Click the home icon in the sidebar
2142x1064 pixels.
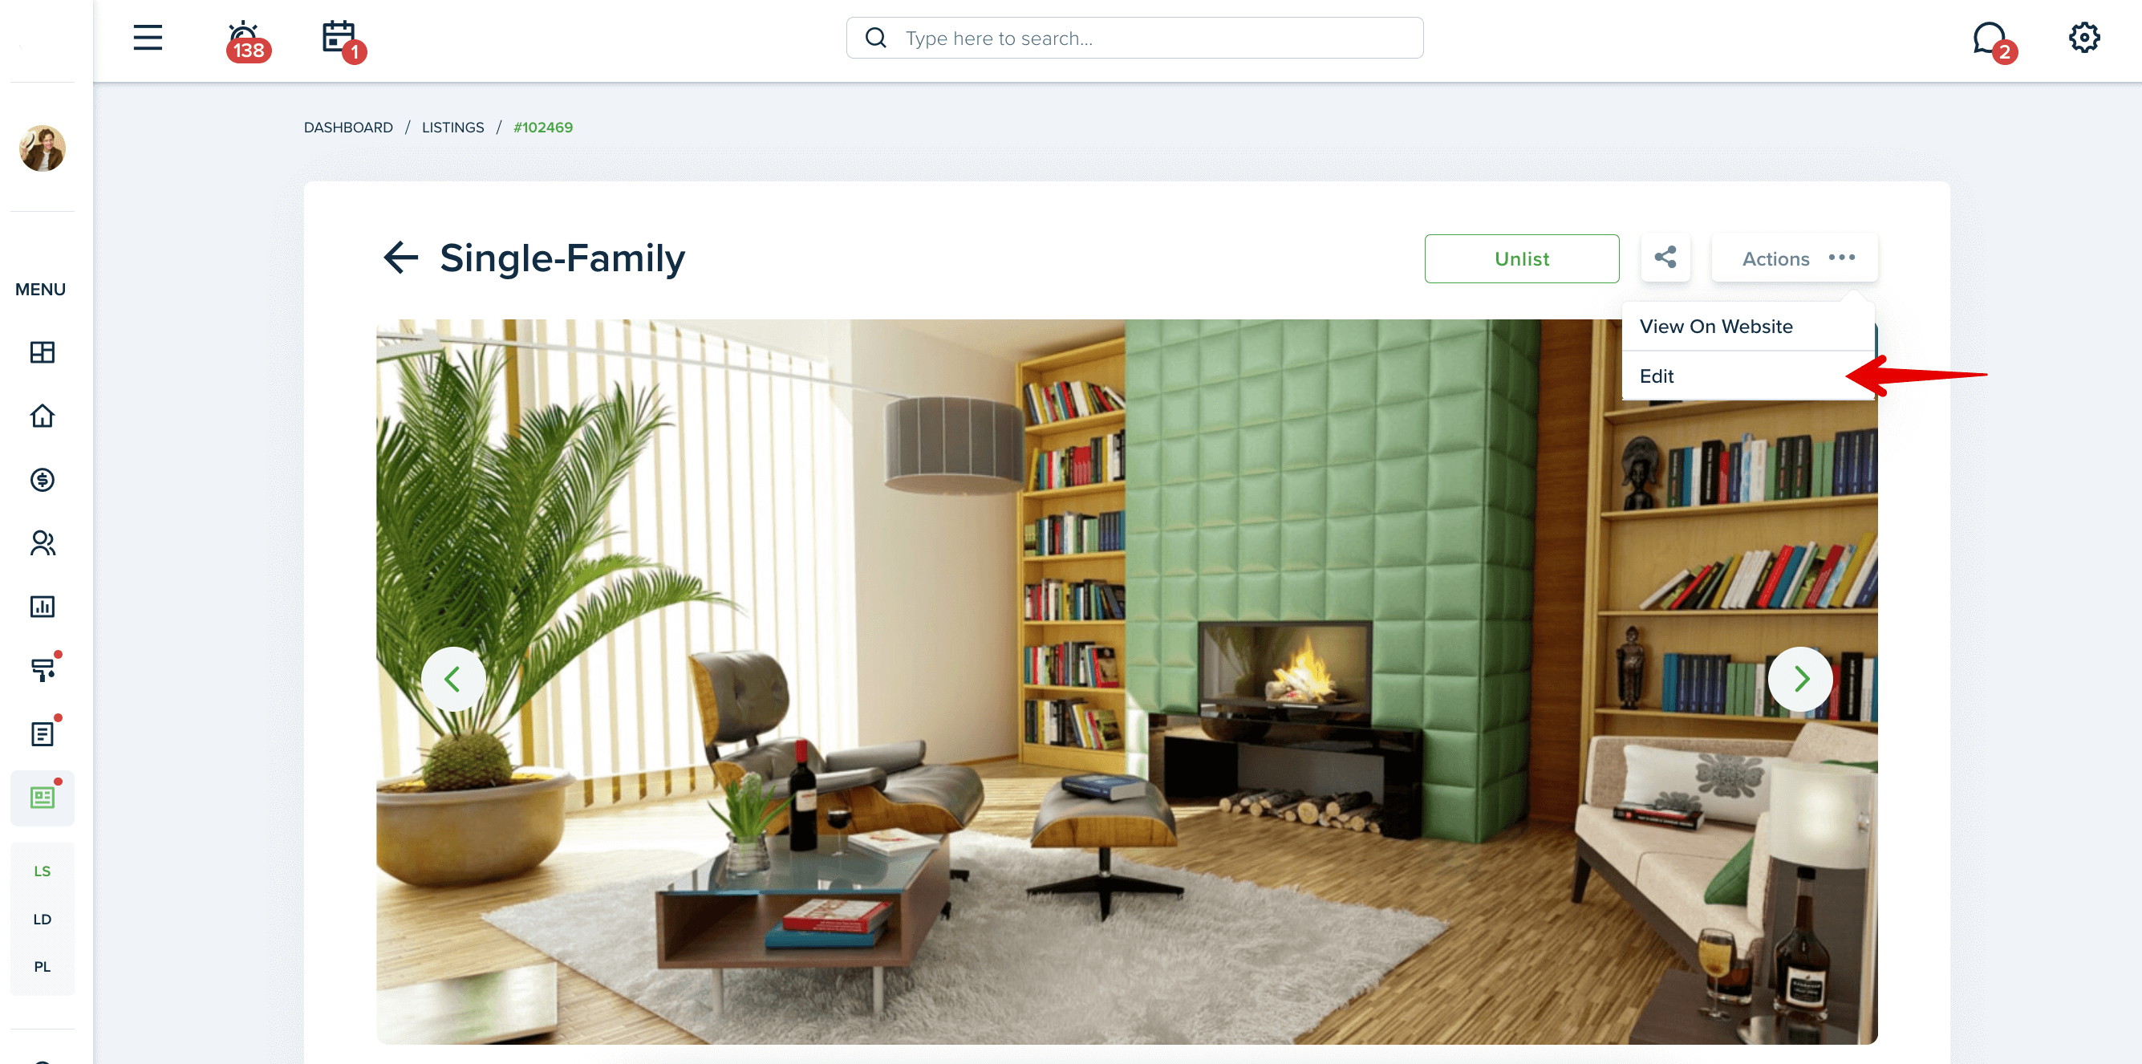pyautogui.click(x=41, y=415)
